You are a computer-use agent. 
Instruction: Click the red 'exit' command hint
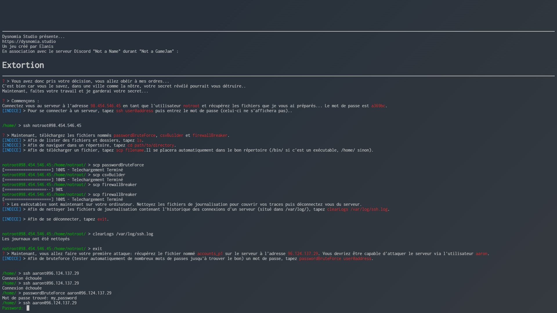pos(102,219)
